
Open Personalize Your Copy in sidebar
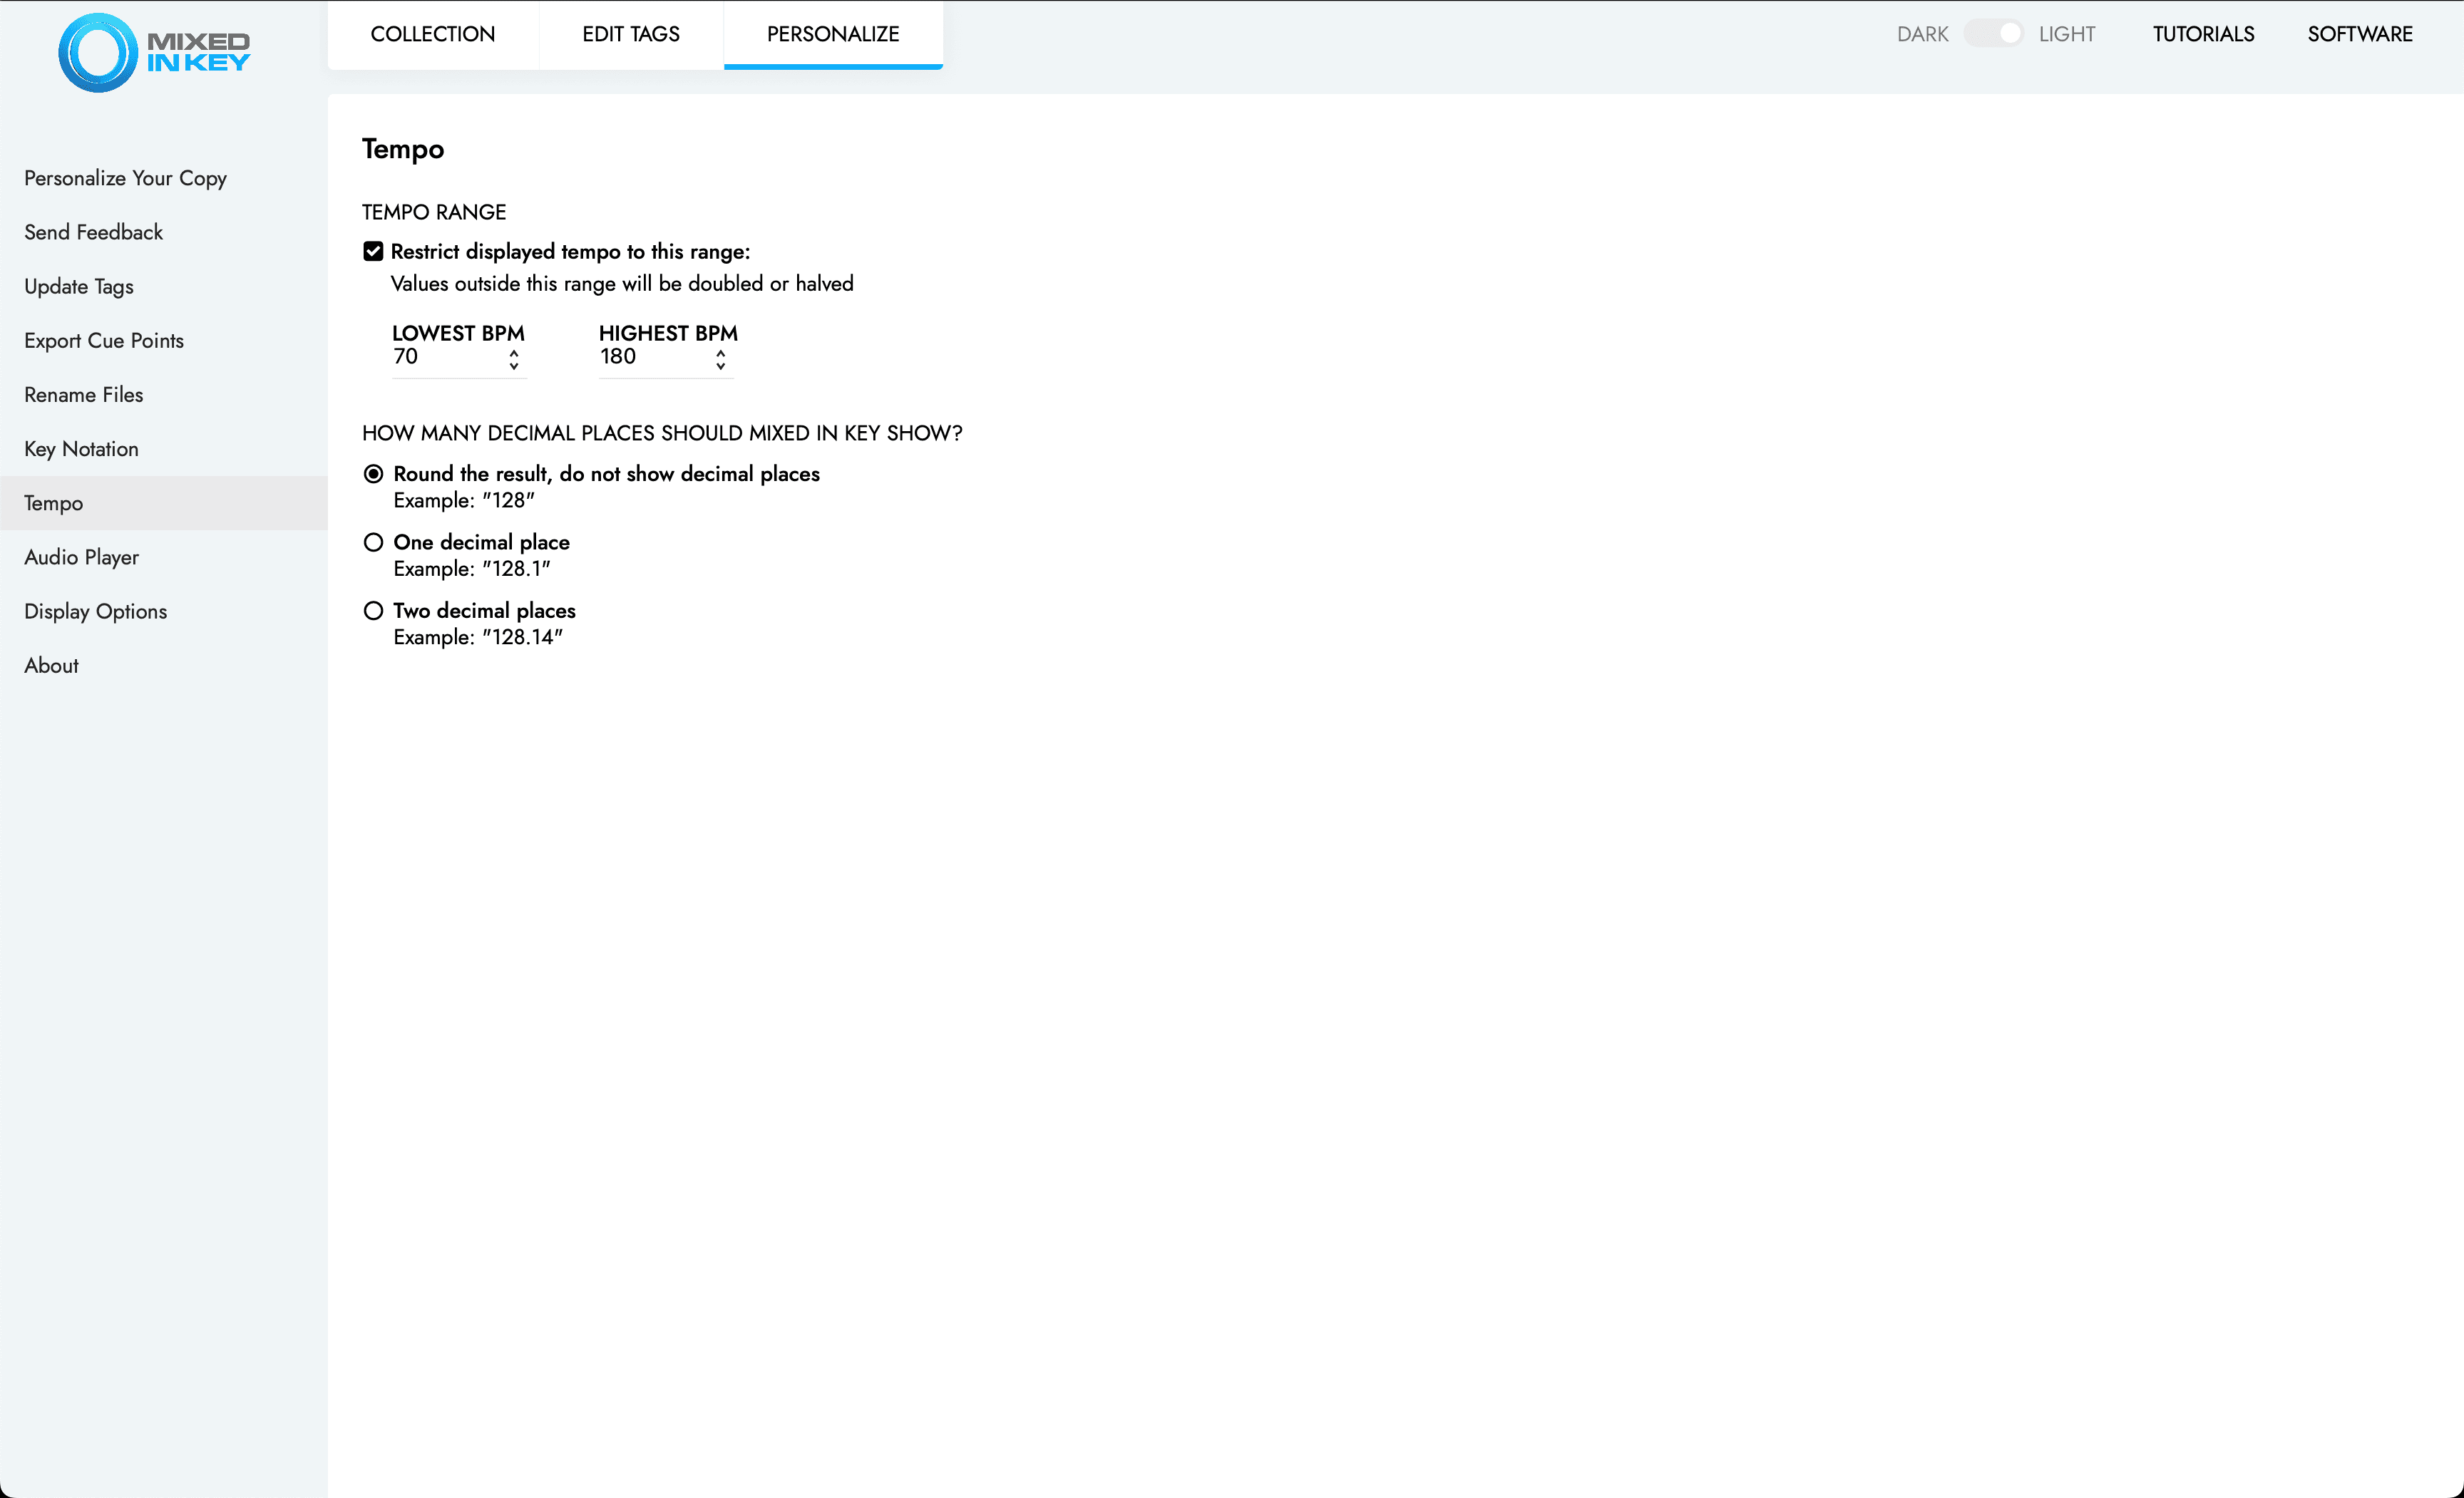164,178
